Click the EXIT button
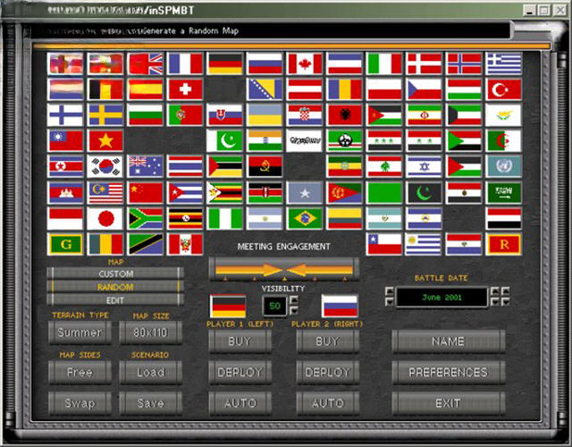 tap(449, 403)
